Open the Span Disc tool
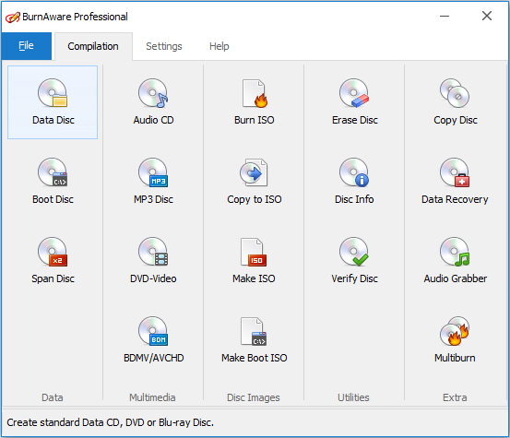 pos(53,261)
